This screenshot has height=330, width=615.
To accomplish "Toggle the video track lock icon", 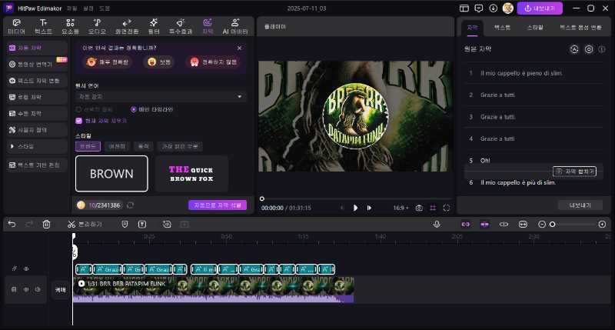I will click(14, 289).
